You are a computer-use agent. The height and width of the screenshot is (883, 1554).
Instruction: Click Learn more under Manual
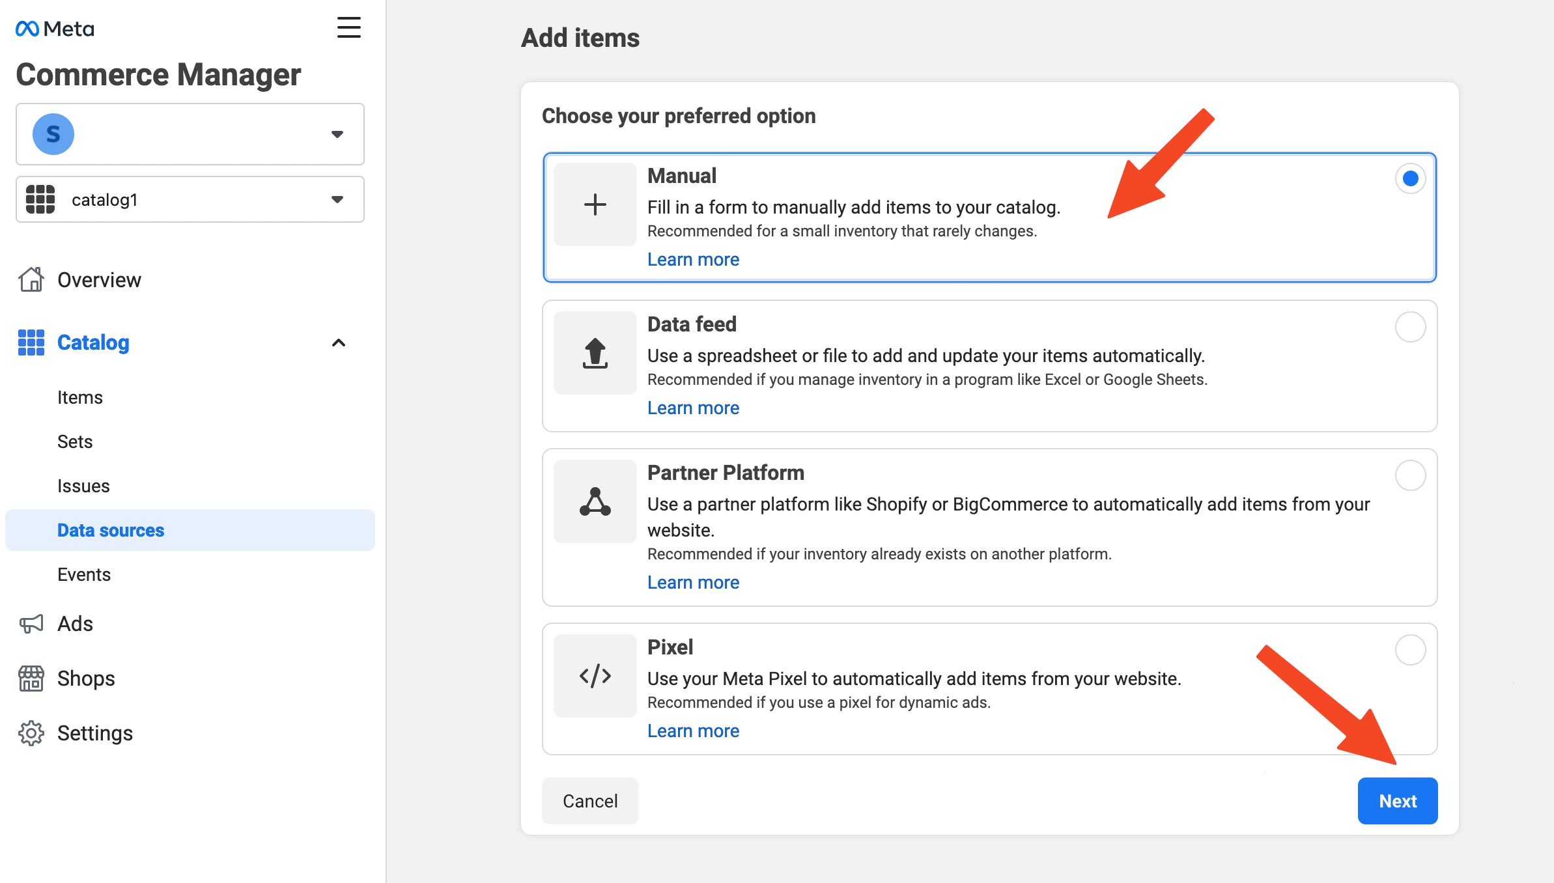pyautogui.click(x=693, y=259)
